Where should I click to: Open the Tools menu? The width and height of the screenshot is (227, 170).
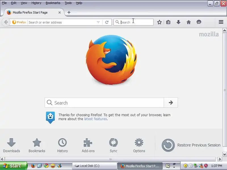click(x=68, y=3)
